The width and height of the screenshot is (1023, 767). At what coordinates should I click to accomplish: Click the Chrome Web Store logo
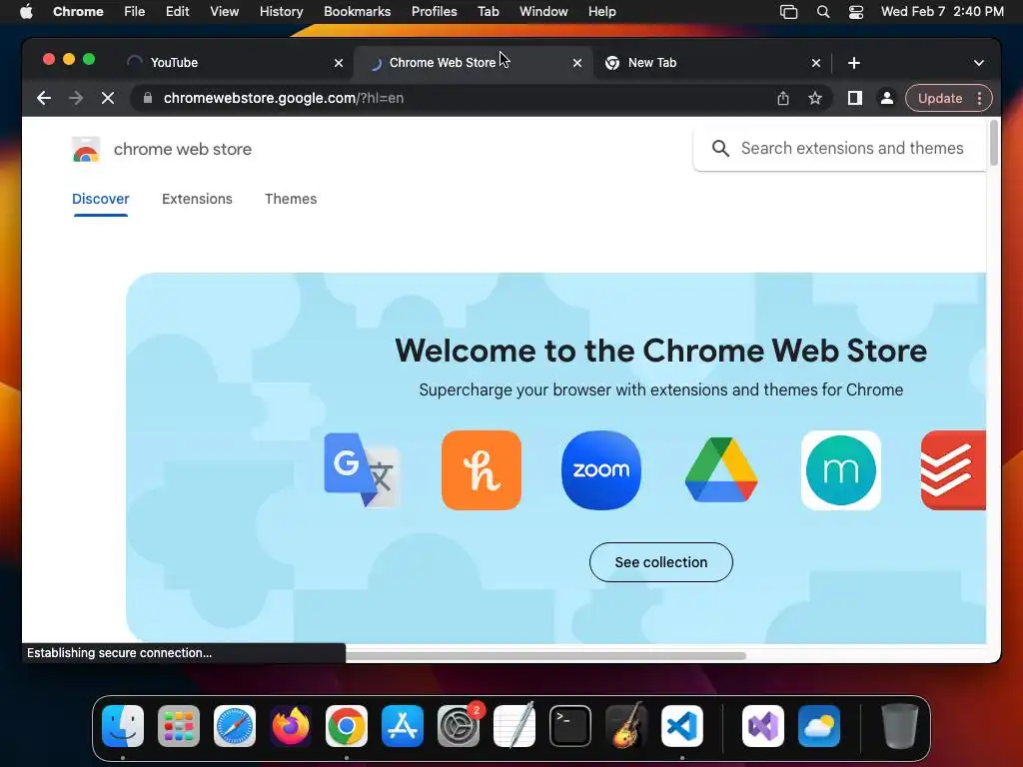[x=86, y=150]
